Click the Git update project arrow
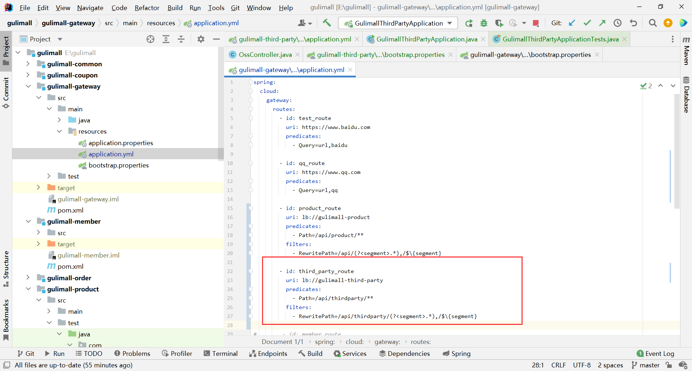The image size is (692, 371). coord(572,23)
